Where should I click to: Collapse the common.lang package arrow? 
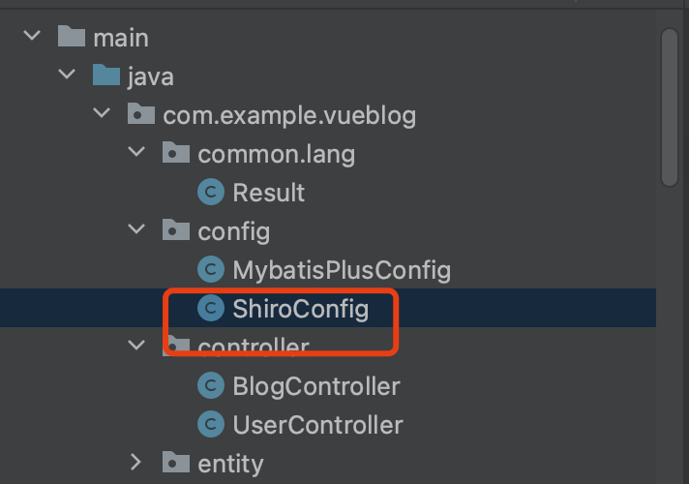click(x=136, y=154)
